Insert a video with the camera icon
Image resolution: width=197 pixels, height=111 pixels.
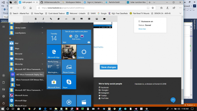tap(104, 19)
